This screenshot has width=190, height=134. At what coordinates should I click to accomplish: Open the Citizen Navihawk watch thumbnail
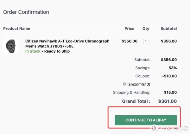pos(10,46)
